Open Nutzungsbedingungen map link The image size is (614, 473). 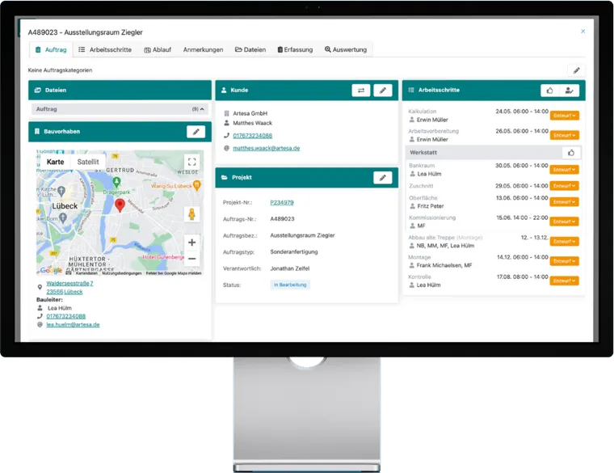[121, 273]
